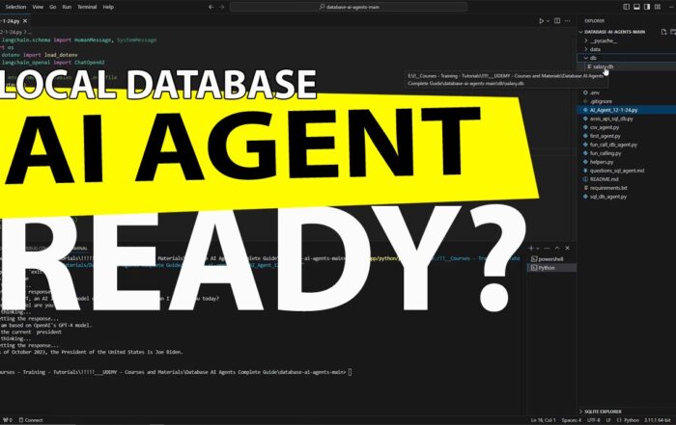Open the Run menu
This screenshot has height=425, width=676.
click(x=67, y=7)
